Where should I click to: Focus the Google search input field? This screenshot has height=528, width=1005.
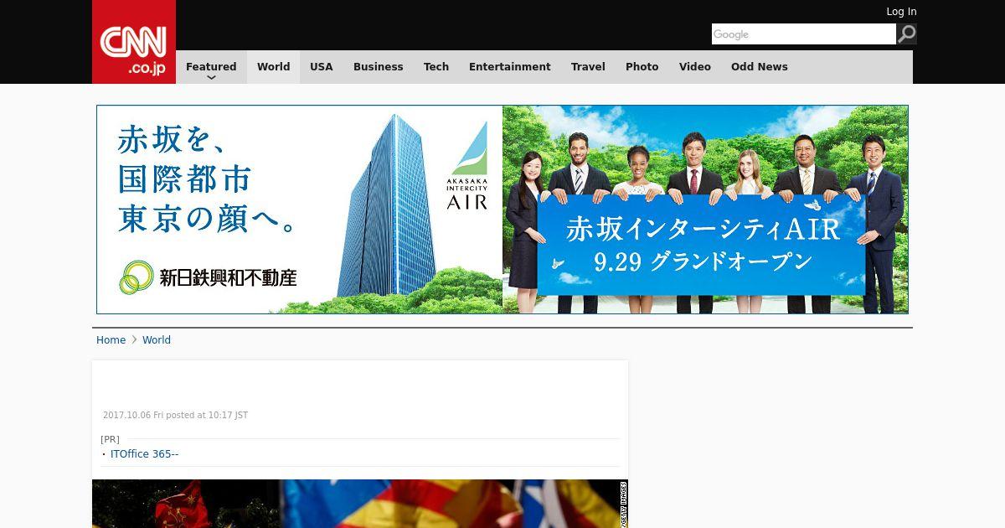tap(804, 34)
